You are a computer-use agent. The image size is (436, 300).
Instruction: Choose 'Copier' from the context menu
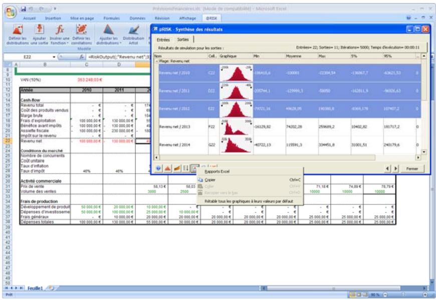point(210,180)
